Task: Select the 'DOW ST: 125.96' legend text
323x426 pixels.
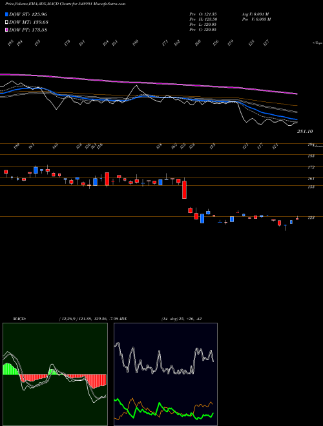Action: point(28,14)
